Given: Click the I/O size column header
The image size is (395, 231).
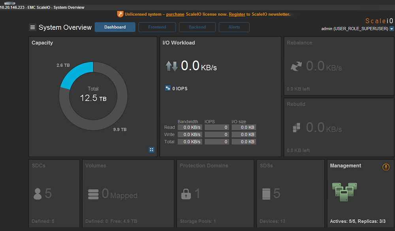Looking at the screenshot, I should [x=239, y=122].
